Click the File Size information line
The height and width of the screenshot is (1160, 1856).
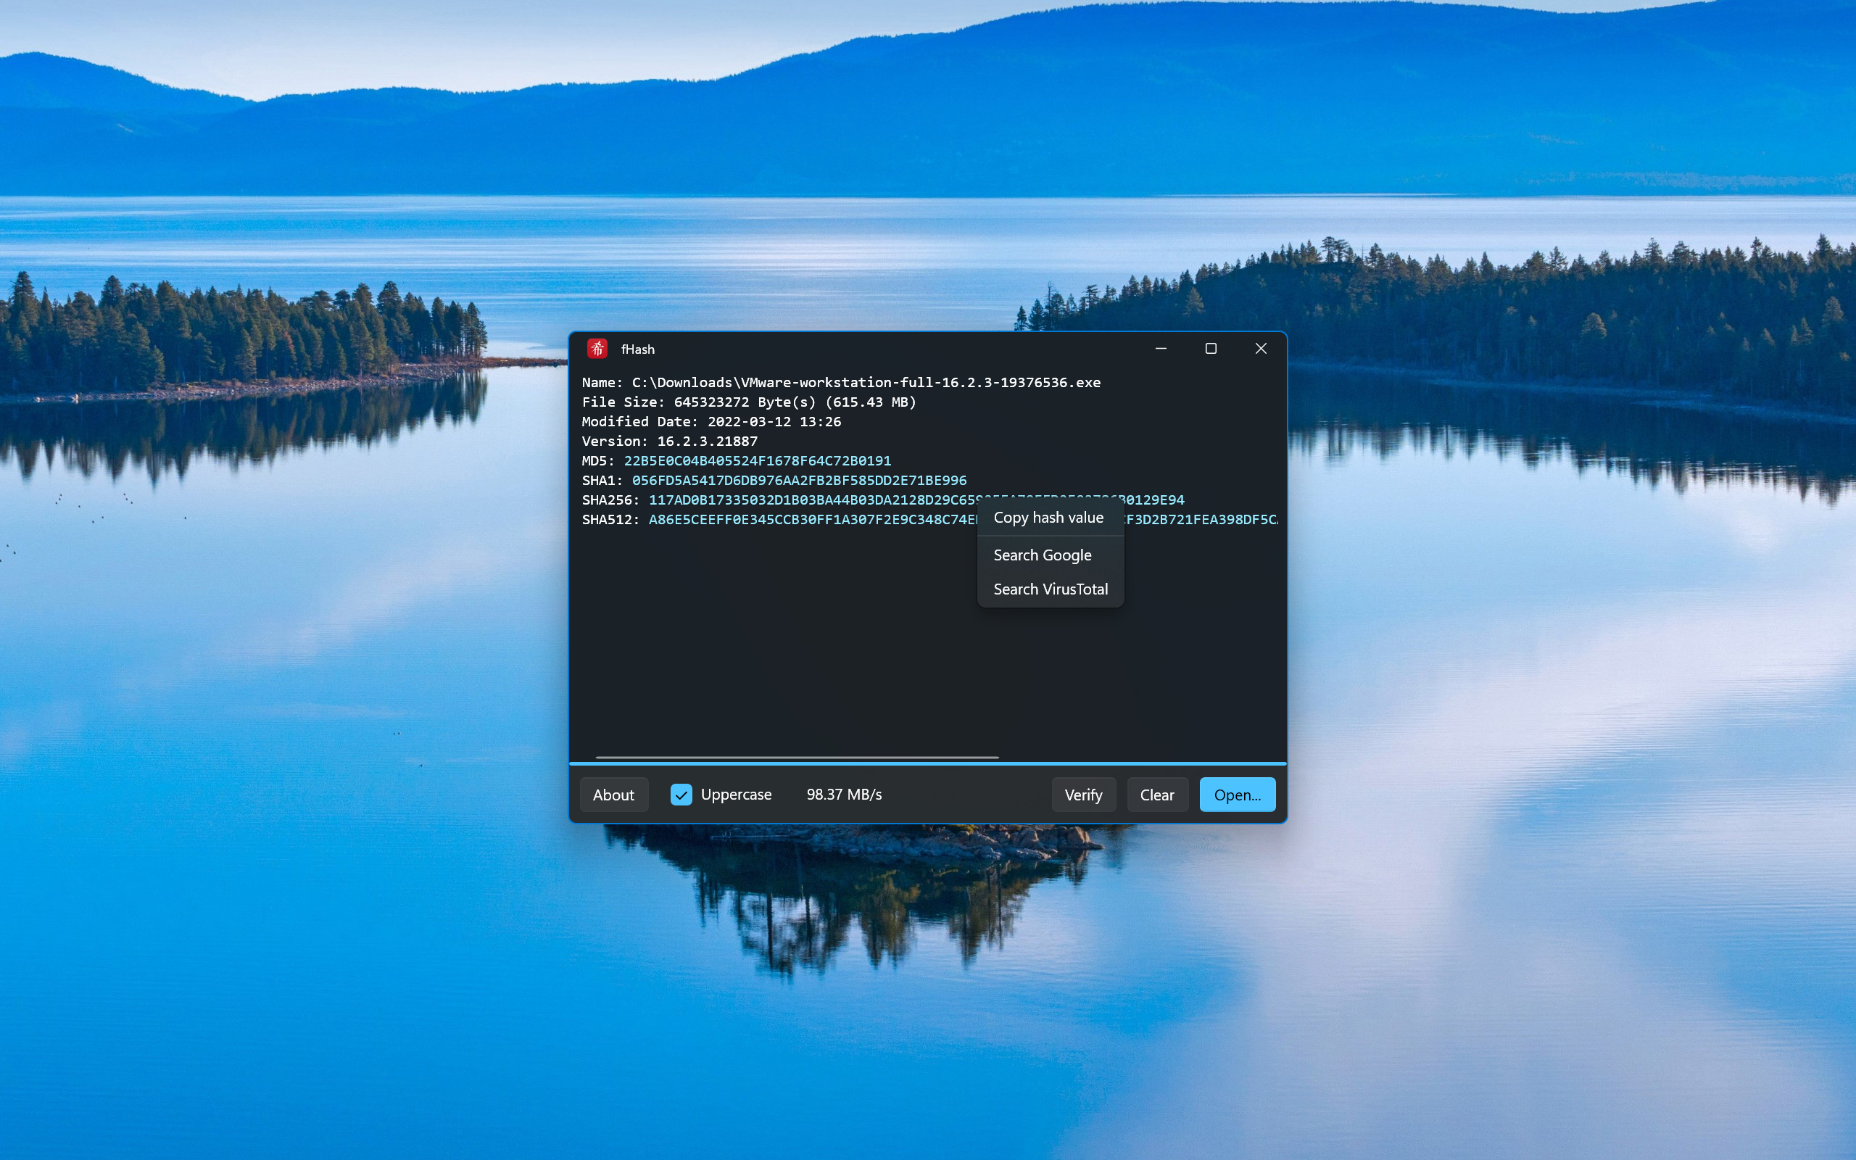point(748,401)
